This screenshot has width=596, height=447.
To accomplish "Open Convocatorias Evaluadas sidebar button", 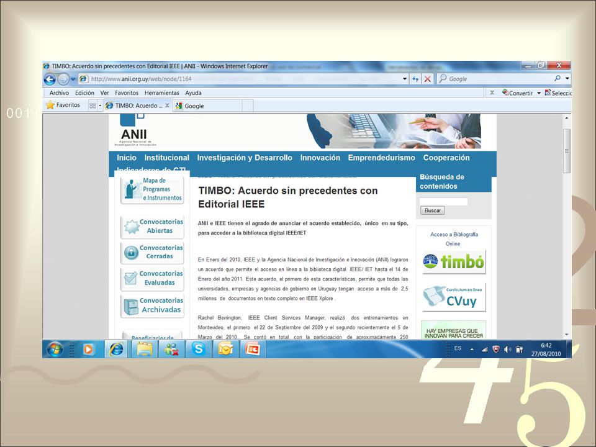I will pyautogui.click(x=152, y=278).
